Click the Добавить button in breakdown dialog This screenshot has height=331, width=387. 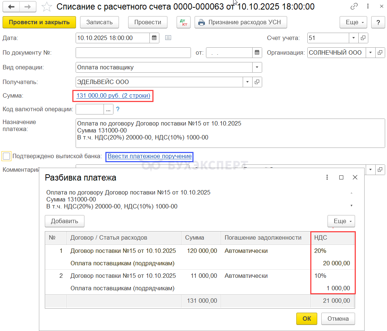click(x=65, y=221)
